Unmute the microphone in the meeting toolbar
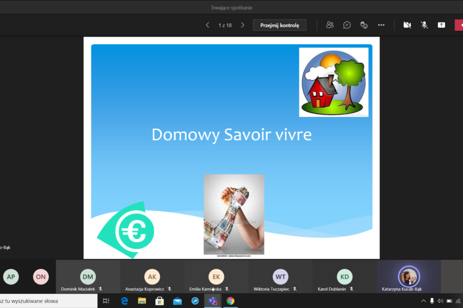 click(424, 25)
